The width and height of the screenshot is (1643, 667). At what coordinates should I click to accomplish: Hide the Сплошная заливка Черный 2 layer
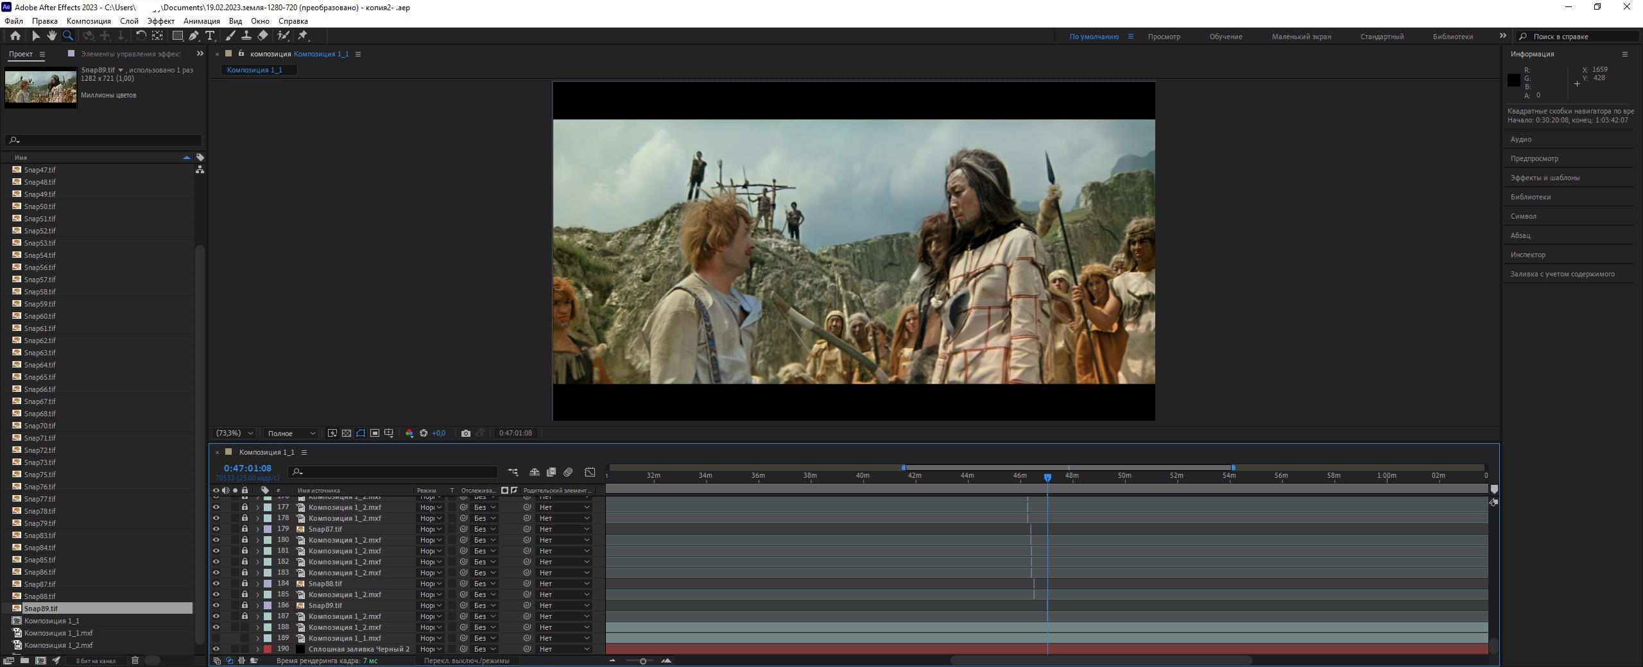pos(216,649)
